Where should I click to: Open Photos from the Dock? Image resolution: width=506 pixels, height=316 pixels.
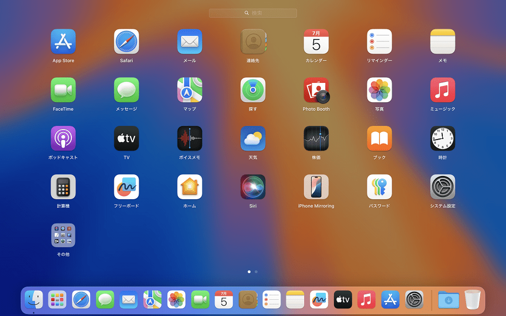coord(176,299)
